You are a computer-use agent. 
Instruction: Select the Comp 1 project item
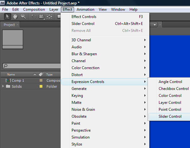coord(31,80)
